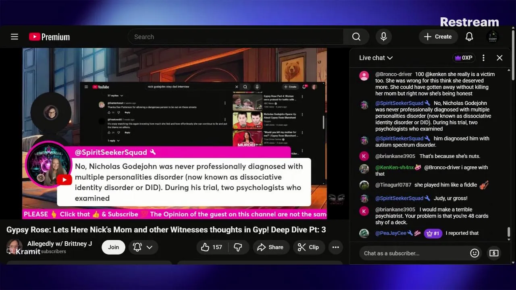
Task: Click "Would you kill my mother" thumbnail
Action: (x=247, y=138)
